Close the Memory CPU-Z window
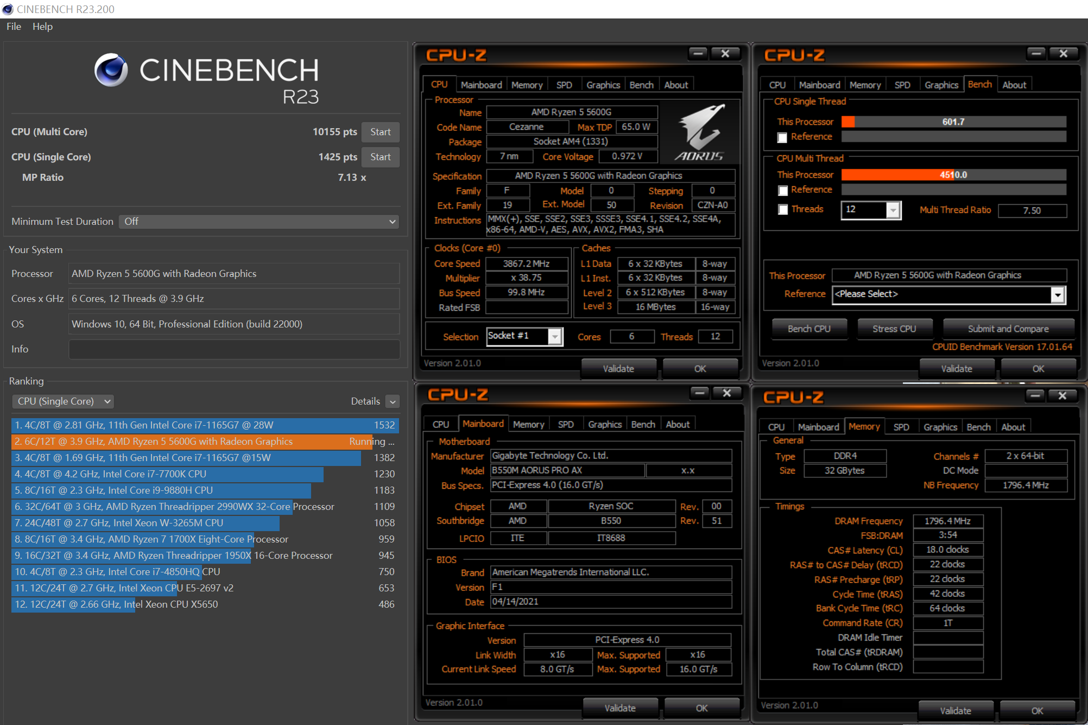The width and height of the screenshot is (1088, 725). 1062,395
